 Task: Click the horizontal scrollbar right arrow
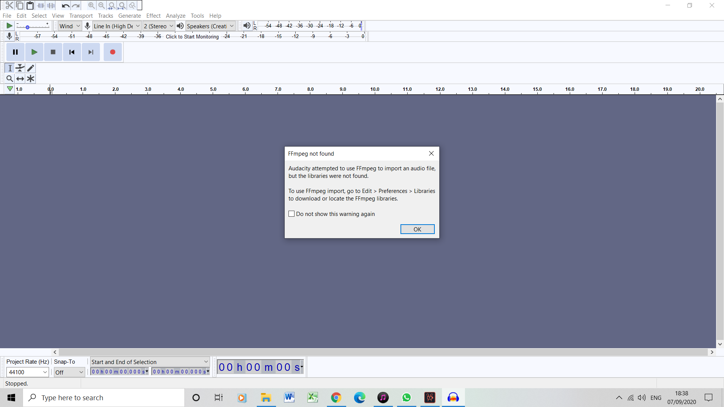pos(712,352)
